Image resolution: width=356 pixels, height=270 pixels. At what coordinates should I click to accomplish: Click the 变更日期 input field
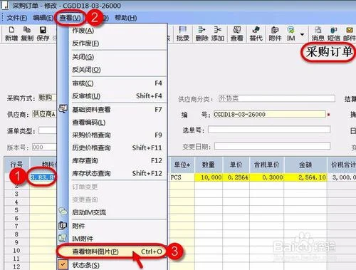pos(272,146)
